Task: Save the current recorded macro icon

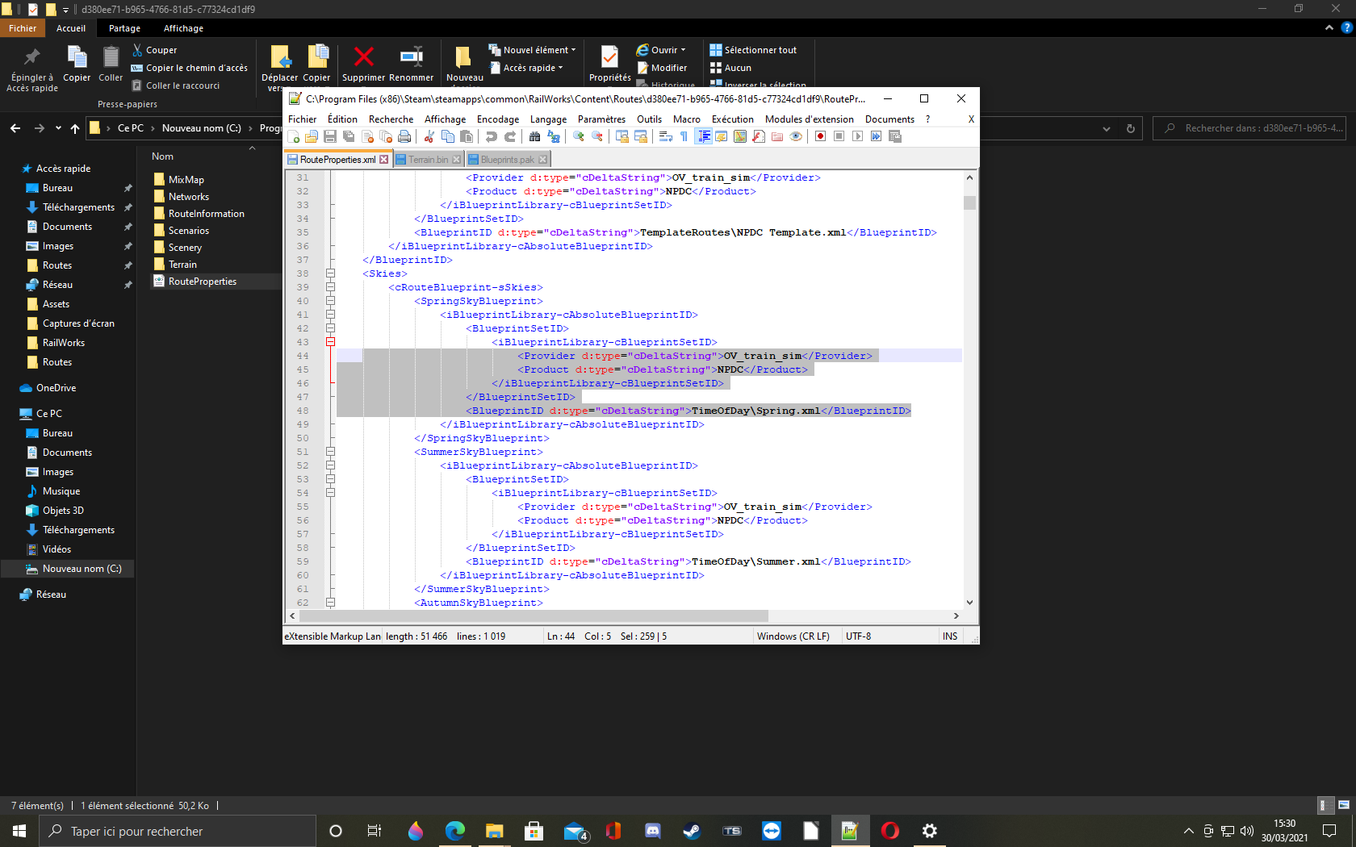Action: [x=895, y=136]
